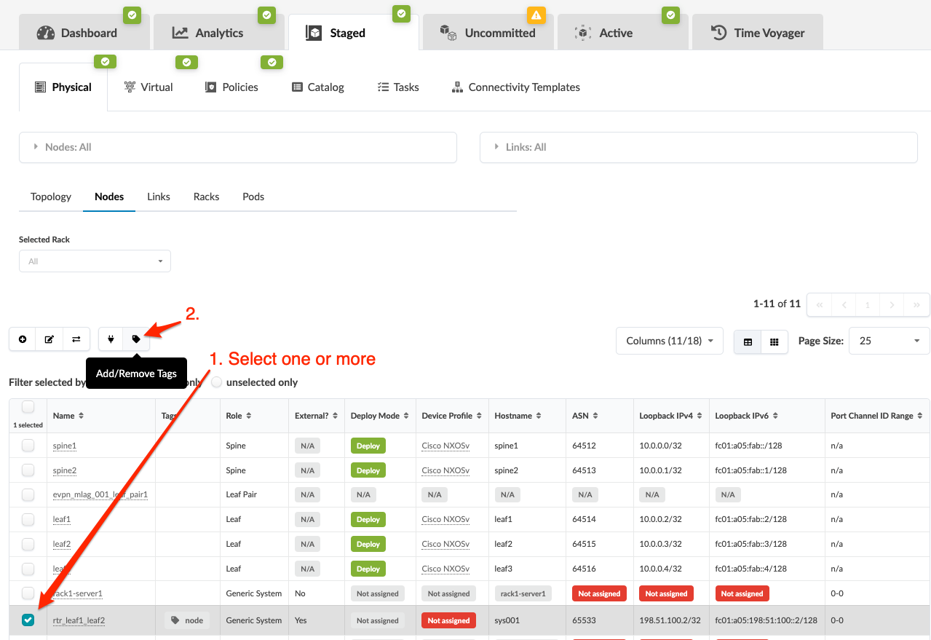The height and width of the screenshot is (640, 931).
Task: Switch to the Virtual sub-tab
Action: 148,87
